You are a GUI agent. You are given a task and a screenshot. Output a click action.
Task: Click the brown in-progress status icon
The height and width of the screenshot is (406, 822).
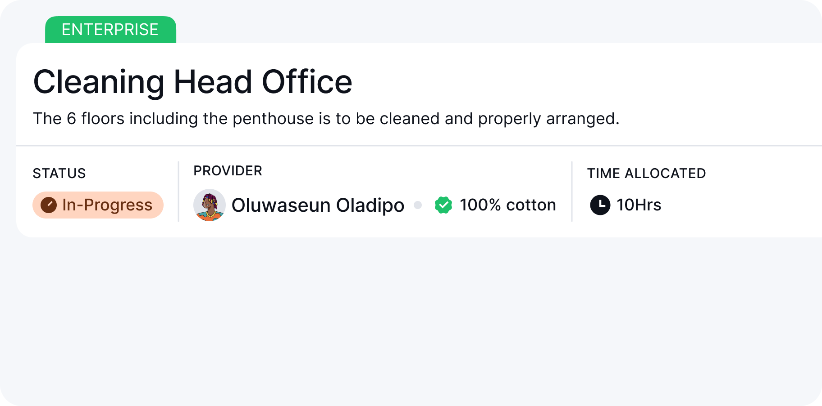pos(49,205)
